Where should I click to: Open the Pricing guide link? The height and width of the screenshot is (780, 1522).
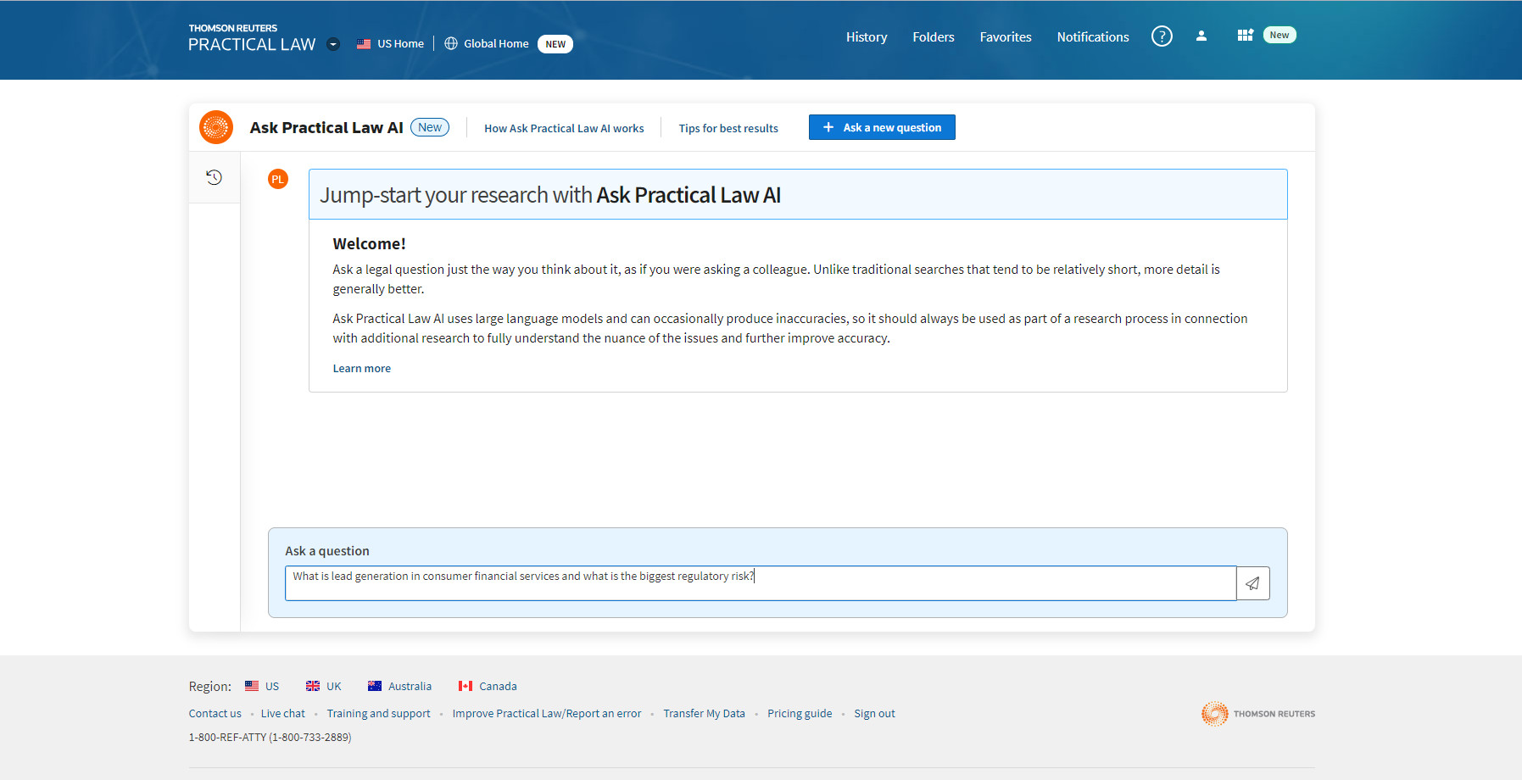click(800, 713)
